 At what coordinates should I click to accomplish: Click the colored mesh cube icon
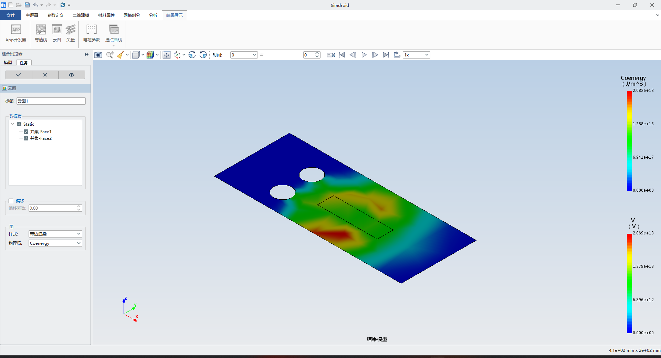[x=150, y=55]
